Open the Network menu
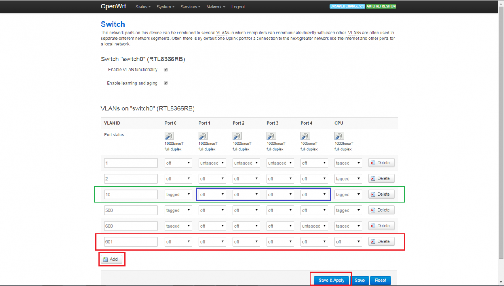The height and width of the screenshot is (286, 504). point(215,7)
